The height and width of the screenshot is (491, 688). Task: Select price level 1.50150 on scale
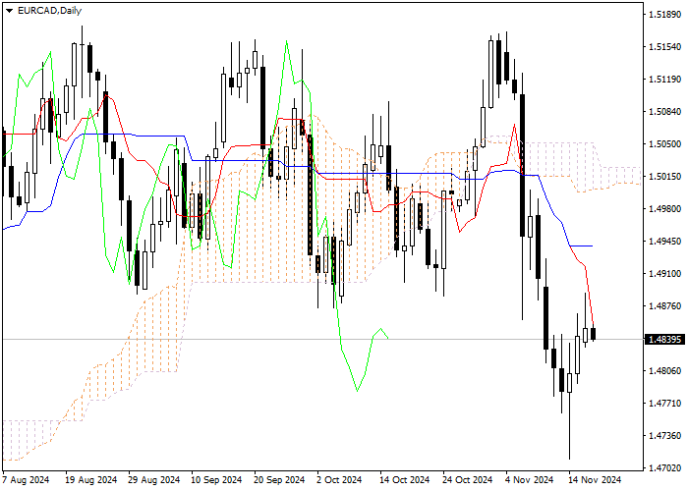pyautogui.click(x=665, y=177)
